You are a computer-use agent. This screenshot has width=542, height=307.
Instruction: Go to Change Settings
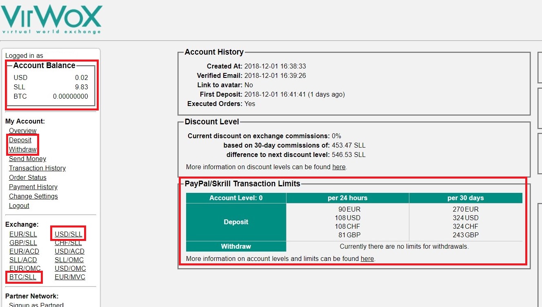point(33,197)
